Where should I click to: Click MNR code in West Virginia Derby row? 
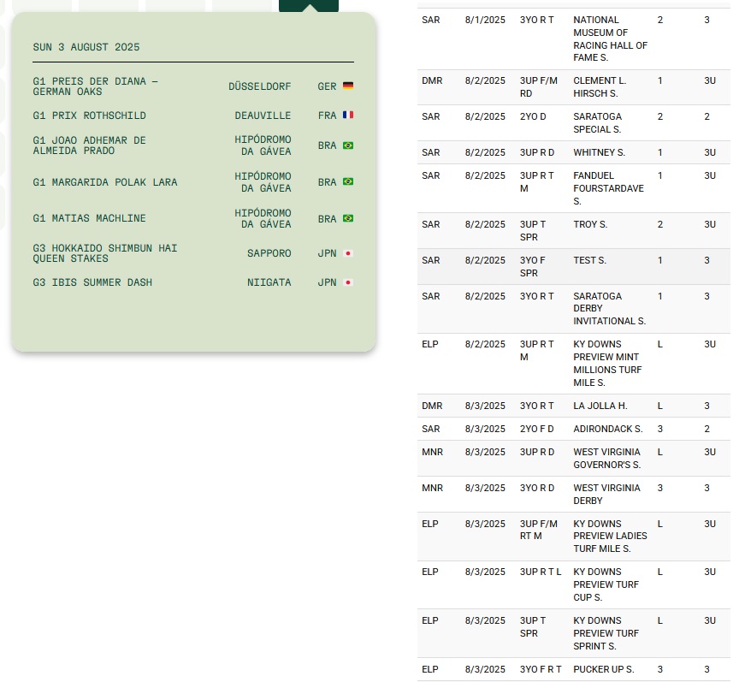coord(432,488)
